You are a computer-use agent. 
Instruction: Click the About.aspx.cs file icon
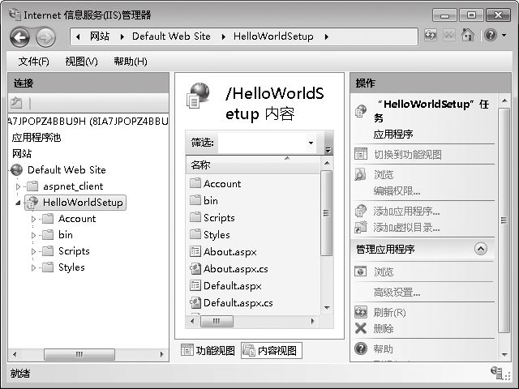tap(195, 268)
